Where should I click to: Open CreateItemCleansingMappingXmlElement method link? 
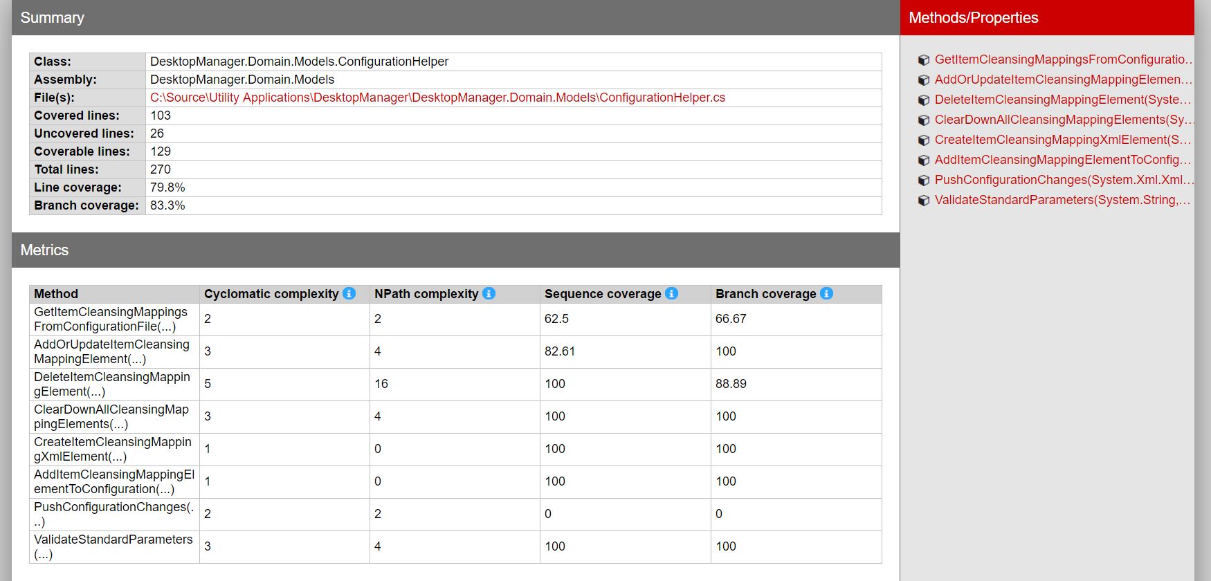pos(1062,140)
